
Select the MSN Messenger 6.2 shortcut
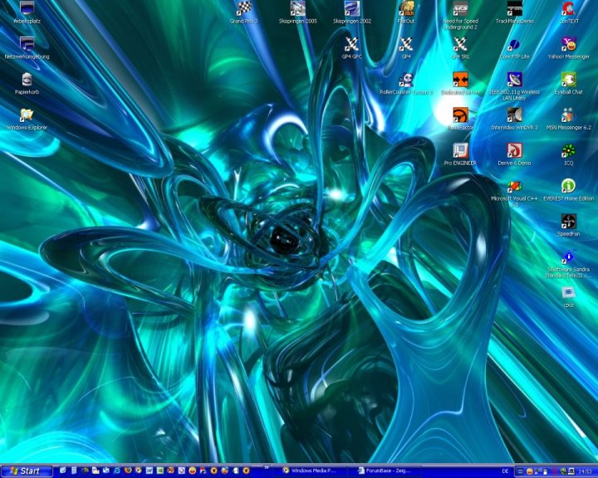(569, 119)
